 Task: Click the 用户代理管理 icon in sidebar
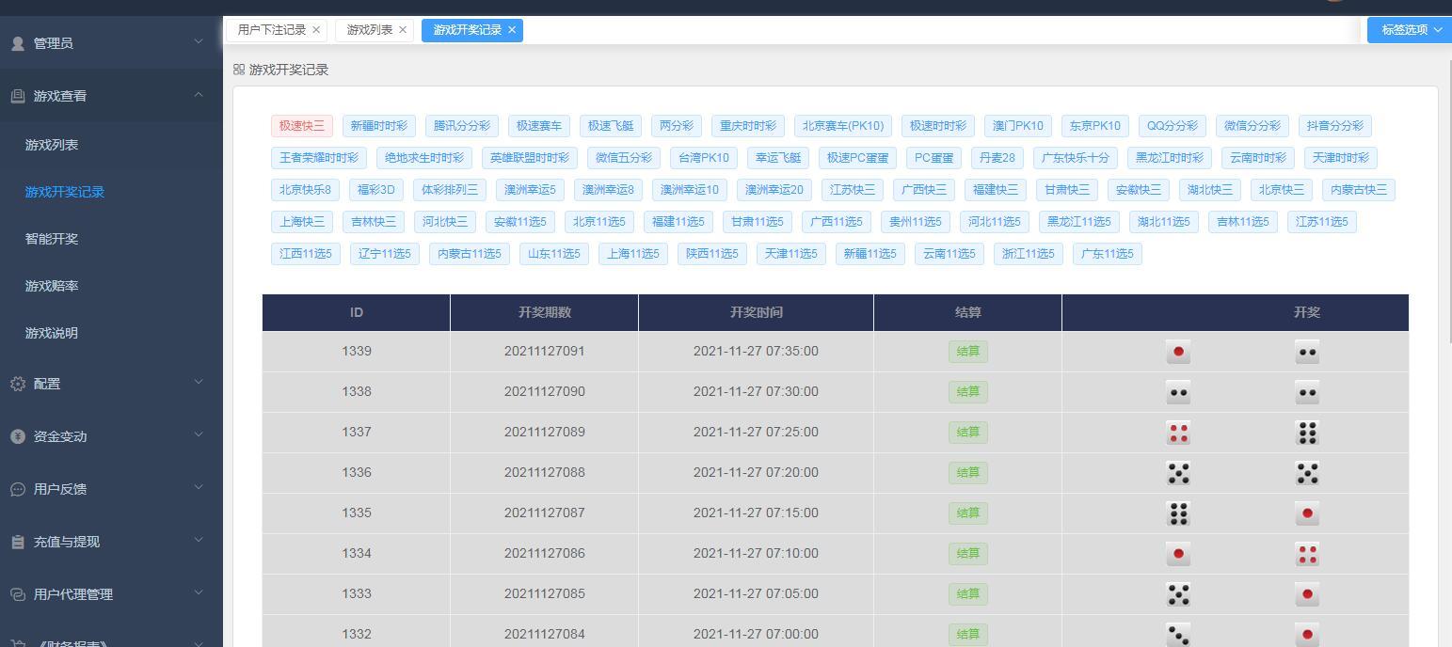pyautogui.click(x=18, y=594)
